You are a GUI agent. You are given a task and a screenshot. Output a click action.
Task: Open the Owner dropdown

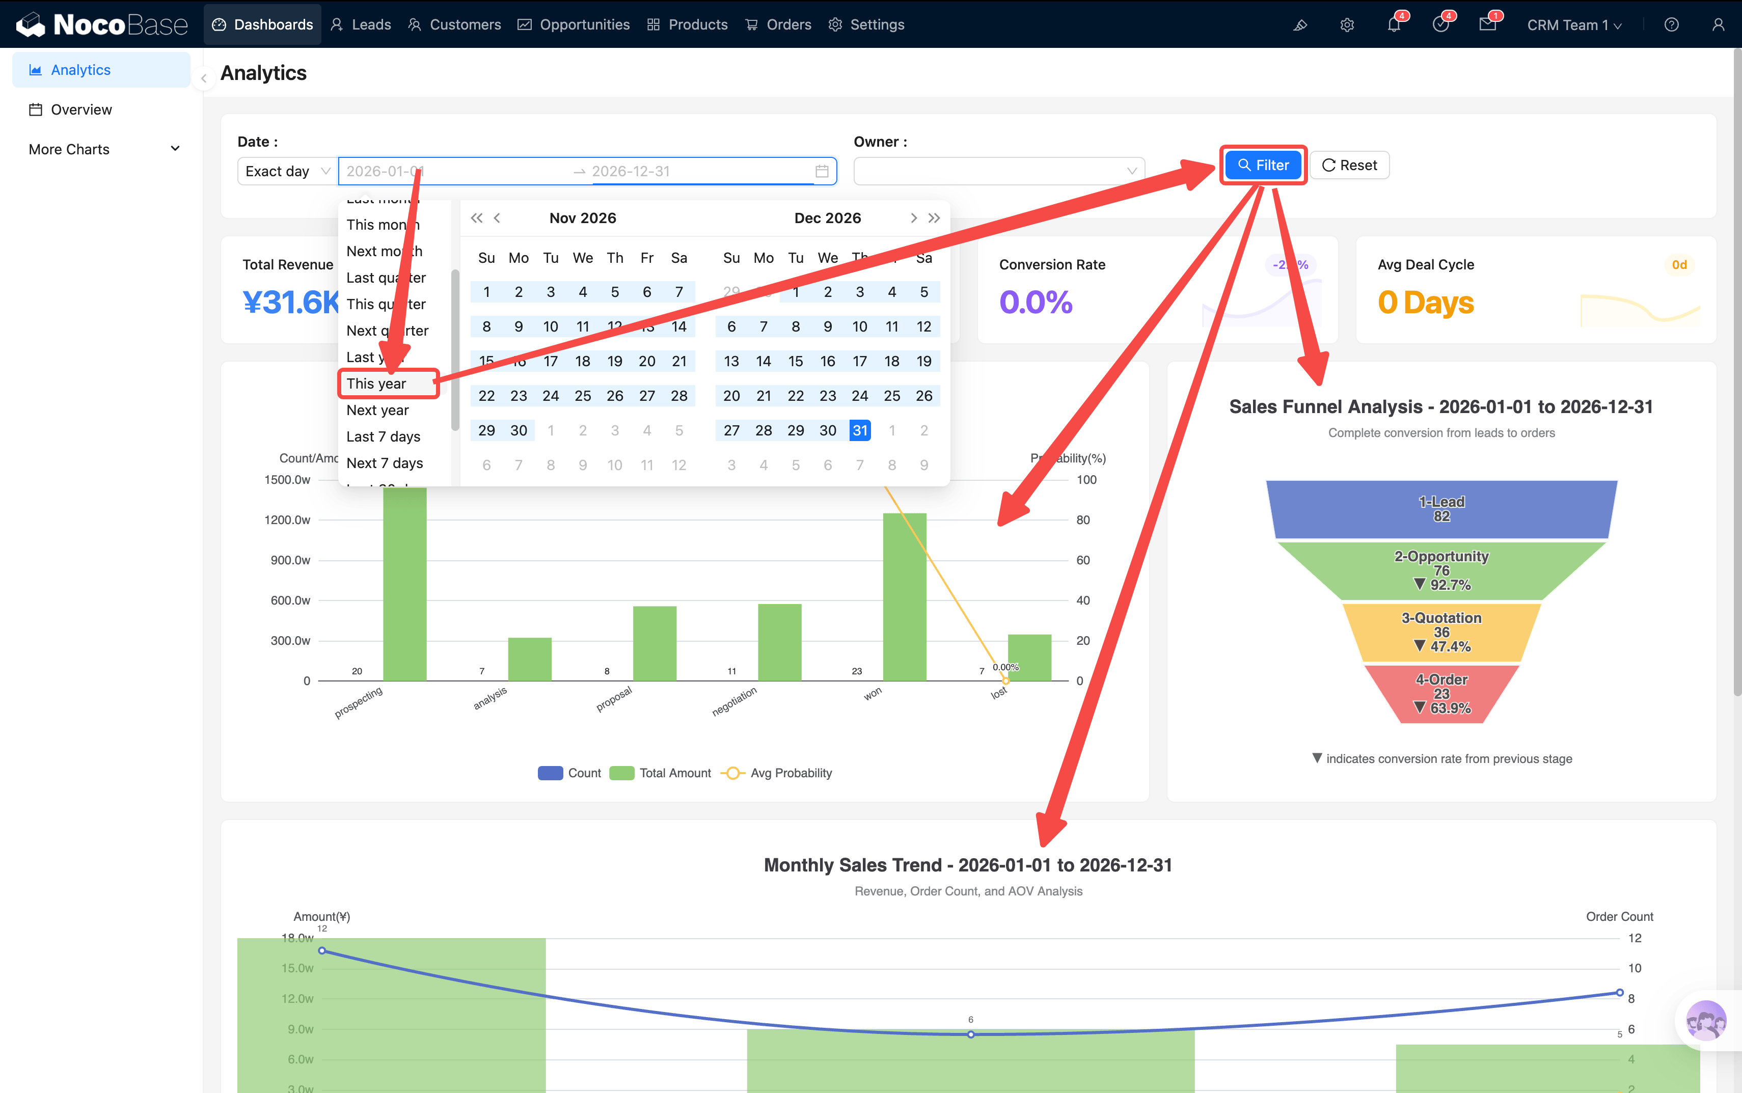coord(998,171)
